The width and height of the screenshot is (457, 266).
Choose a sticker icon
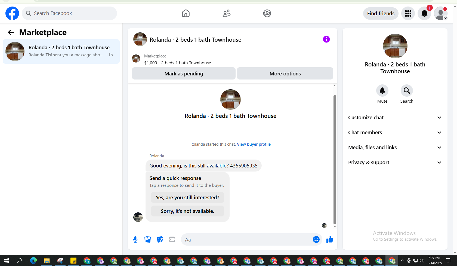point(160,240)
